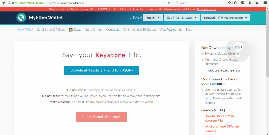Open How to Back Up Your Keystore File link
269x135 pixels.
219,118
